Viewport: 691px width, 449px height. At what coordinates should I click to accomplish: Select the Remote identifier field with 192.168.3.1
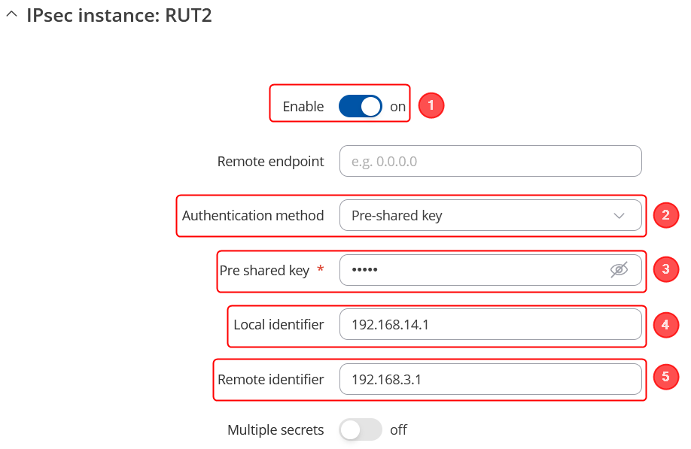[x=490, y=380]
